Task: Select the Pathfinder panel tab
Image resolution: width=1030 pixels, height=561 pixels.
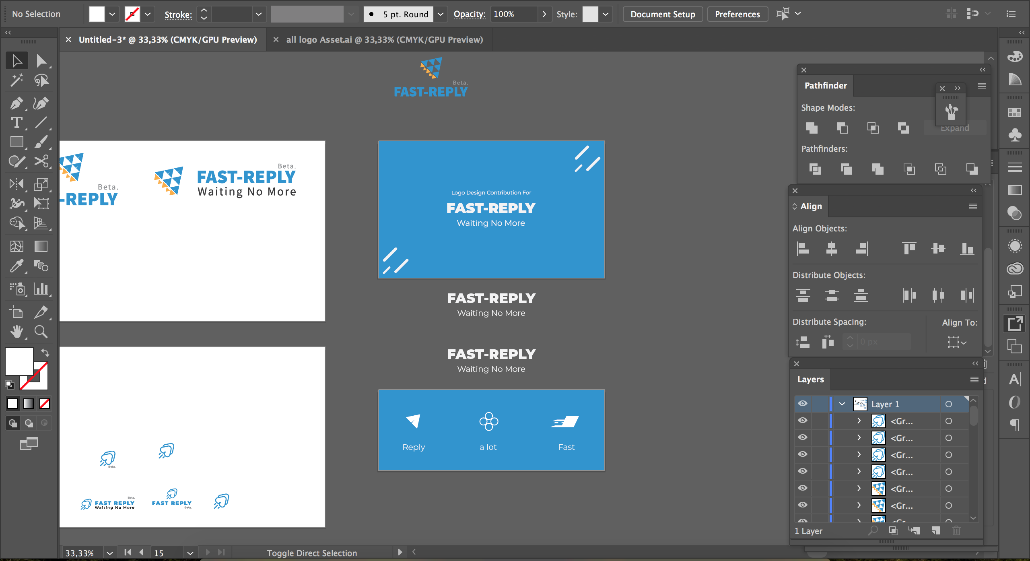Action: click(826, 85)
